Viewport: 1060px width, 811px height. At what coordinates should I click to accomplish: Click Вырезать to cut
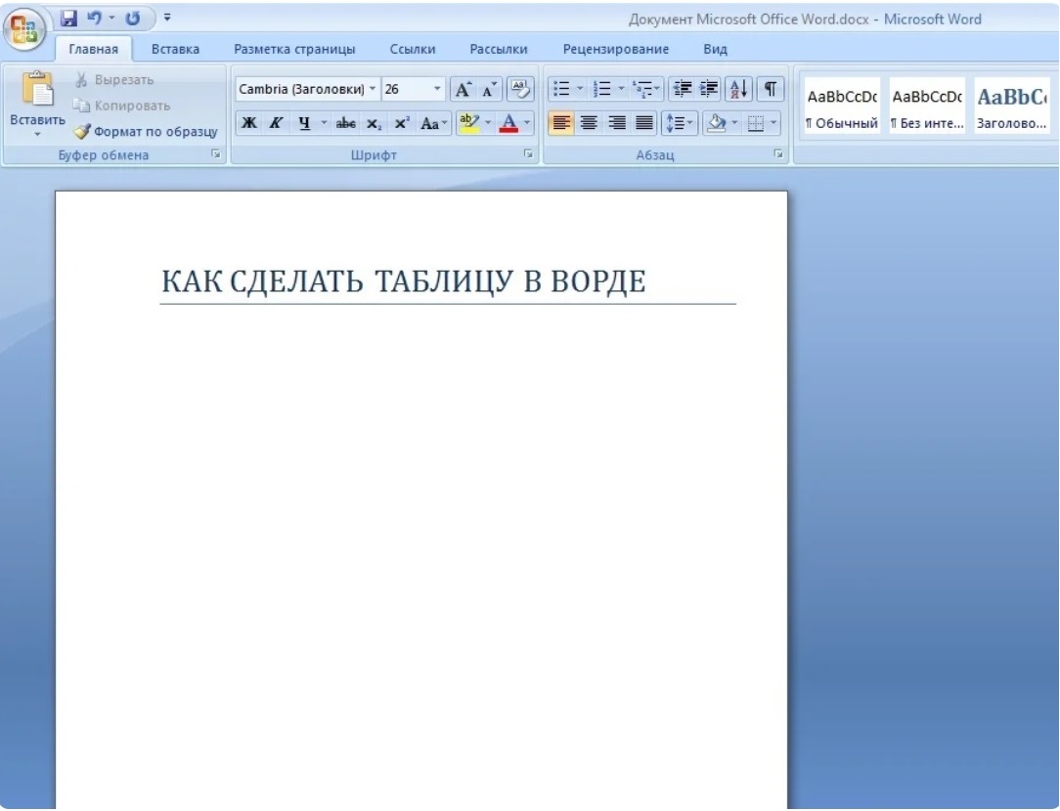click(x=113, y=80)
